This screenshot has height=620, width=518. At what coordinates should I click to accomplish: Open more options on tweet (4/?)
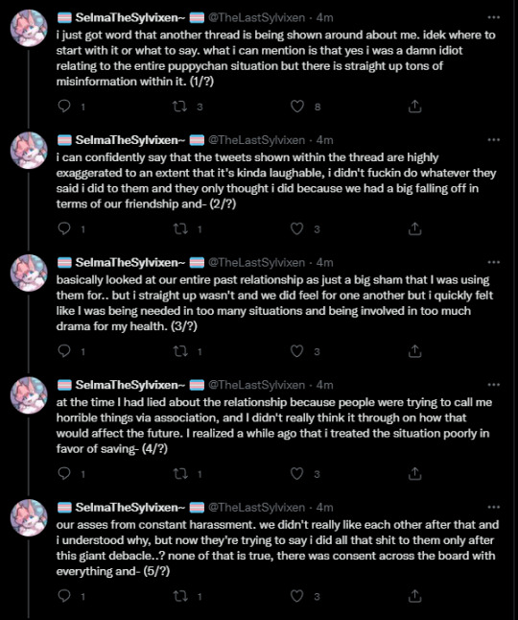493,385
